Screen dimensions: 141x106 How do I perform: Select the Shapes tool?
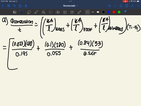pos(43,12)
